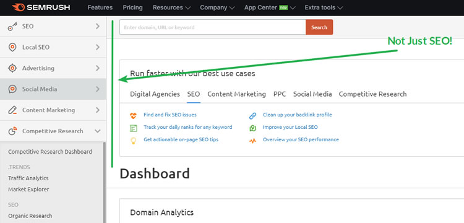
Task: Select the Local SEO label in sidebar
Action: 36,47
